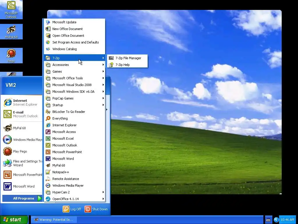Click the Everything search icon
This screenshot has width=298, height=224.
pyautogui.click(x=48, y=118)
